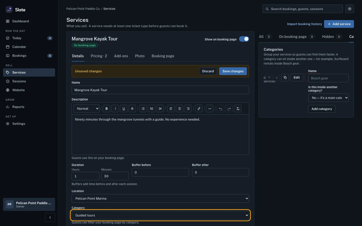Discard the unsaved changes

click(208, 71)
